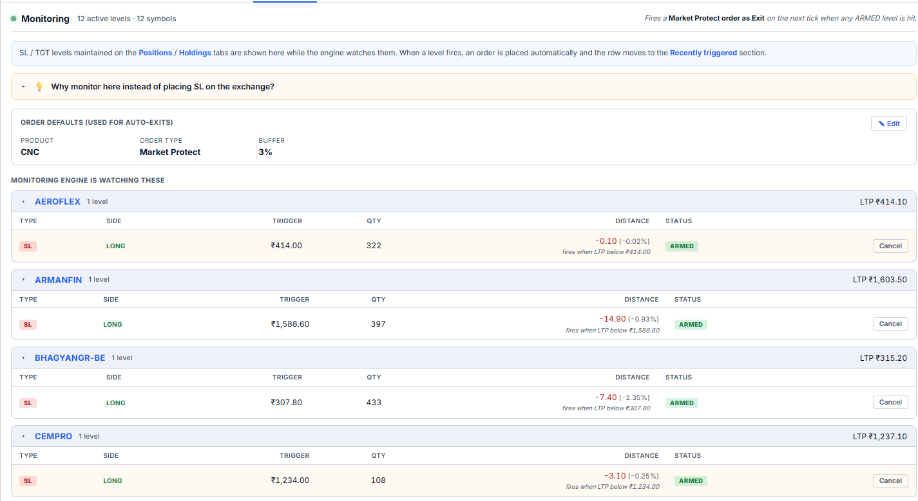Click 'Why monitor here instead of placing SL' heading
This screenshot has height=501, width=918.
[x=162, y=86]
